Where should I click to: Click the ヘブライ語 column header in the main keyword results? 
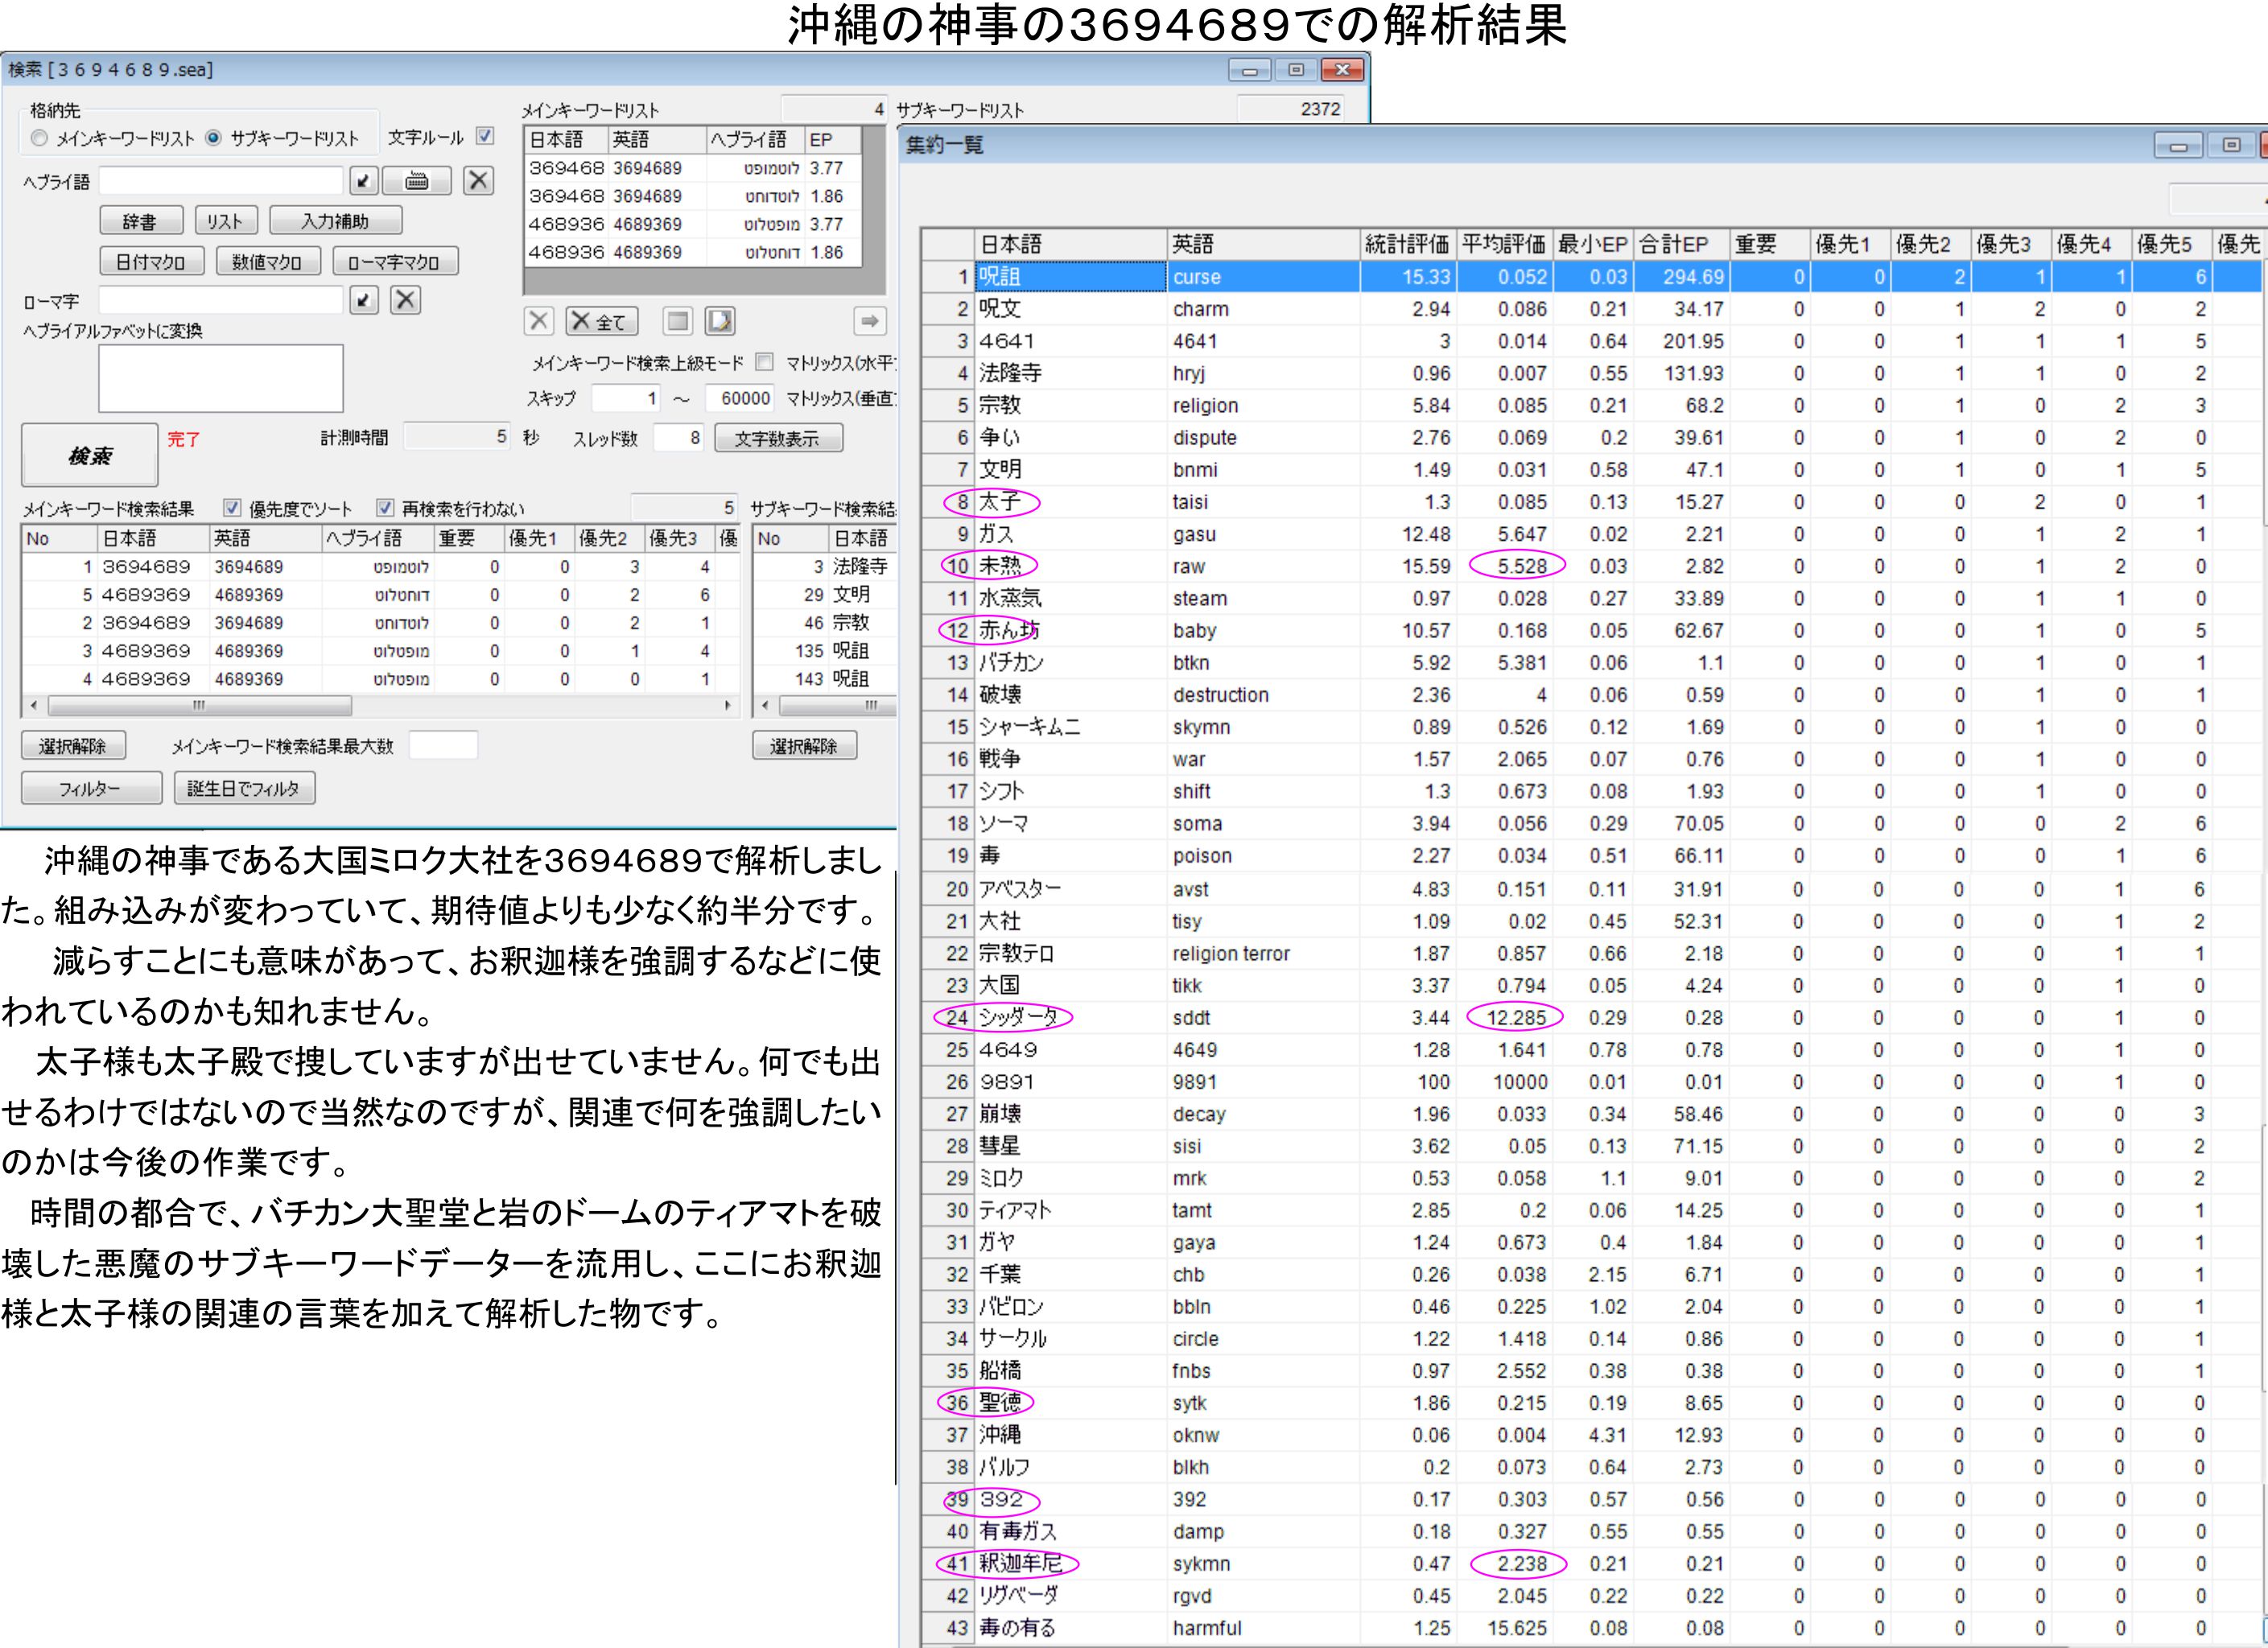click(365, 538)
